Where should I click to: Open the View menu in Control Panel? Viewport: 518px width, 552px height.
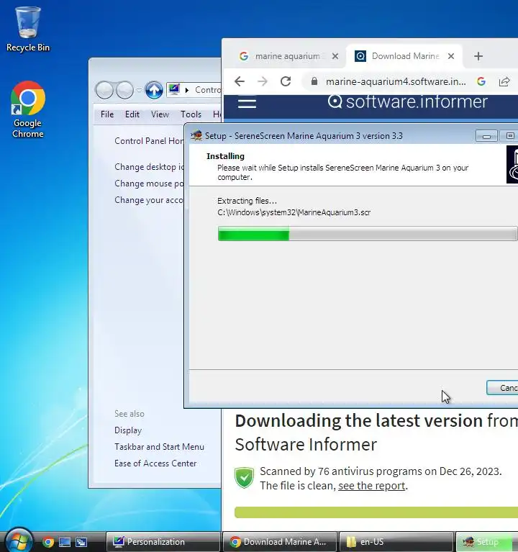[x=160, y=114]
